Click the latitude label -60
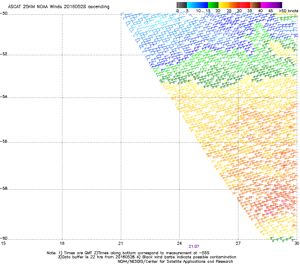 click(x=4, y=238)
